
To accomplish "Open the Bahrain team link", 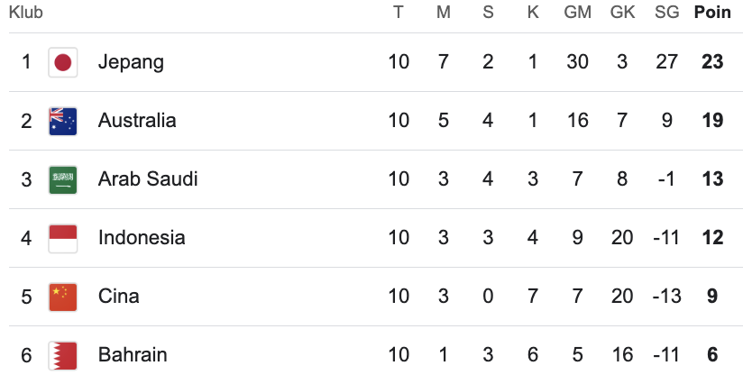I will coord(133,355).
